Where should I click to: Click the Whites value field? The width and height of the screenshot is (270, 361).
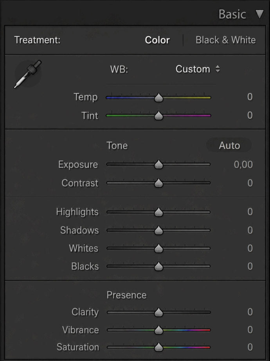(x=250, y=248)
